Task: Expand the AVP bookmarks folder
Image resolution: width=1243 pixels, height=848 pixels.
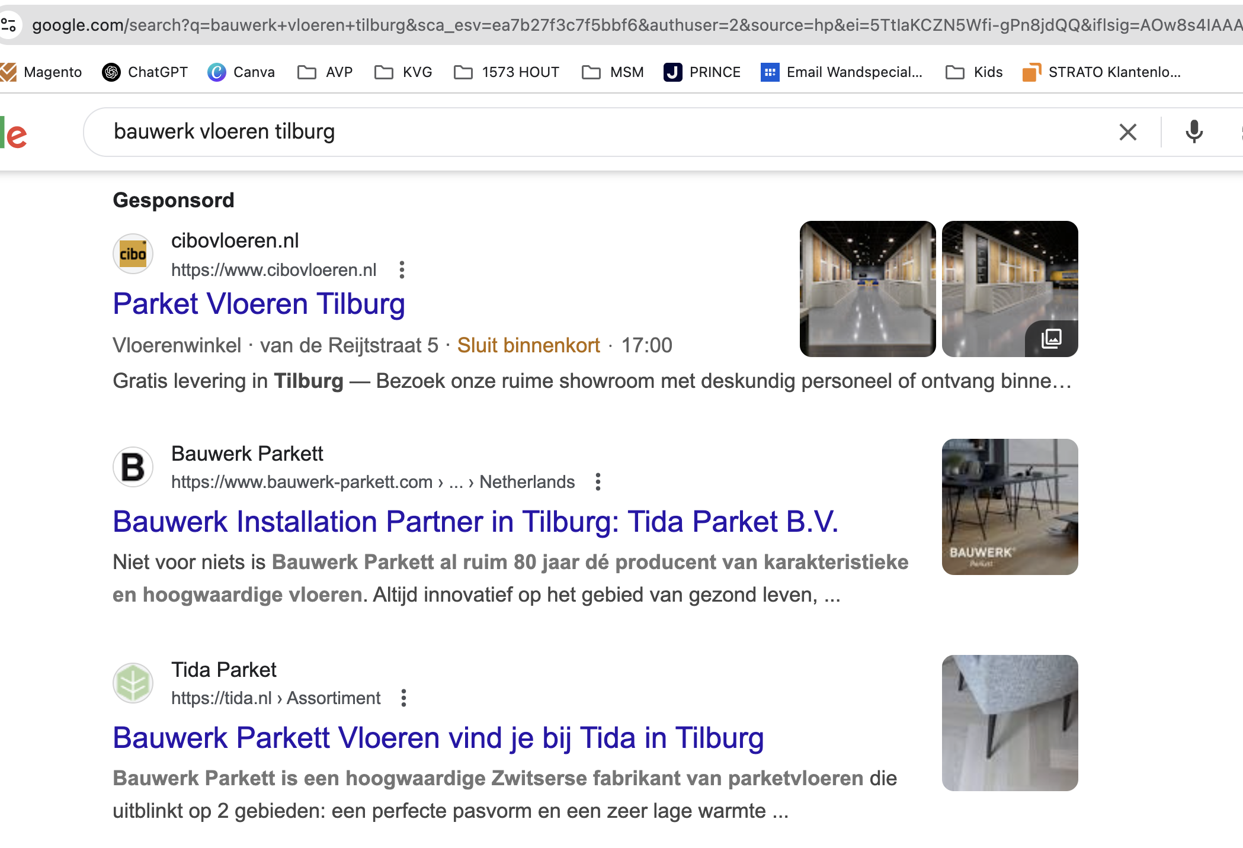Action: click(325, 72)
